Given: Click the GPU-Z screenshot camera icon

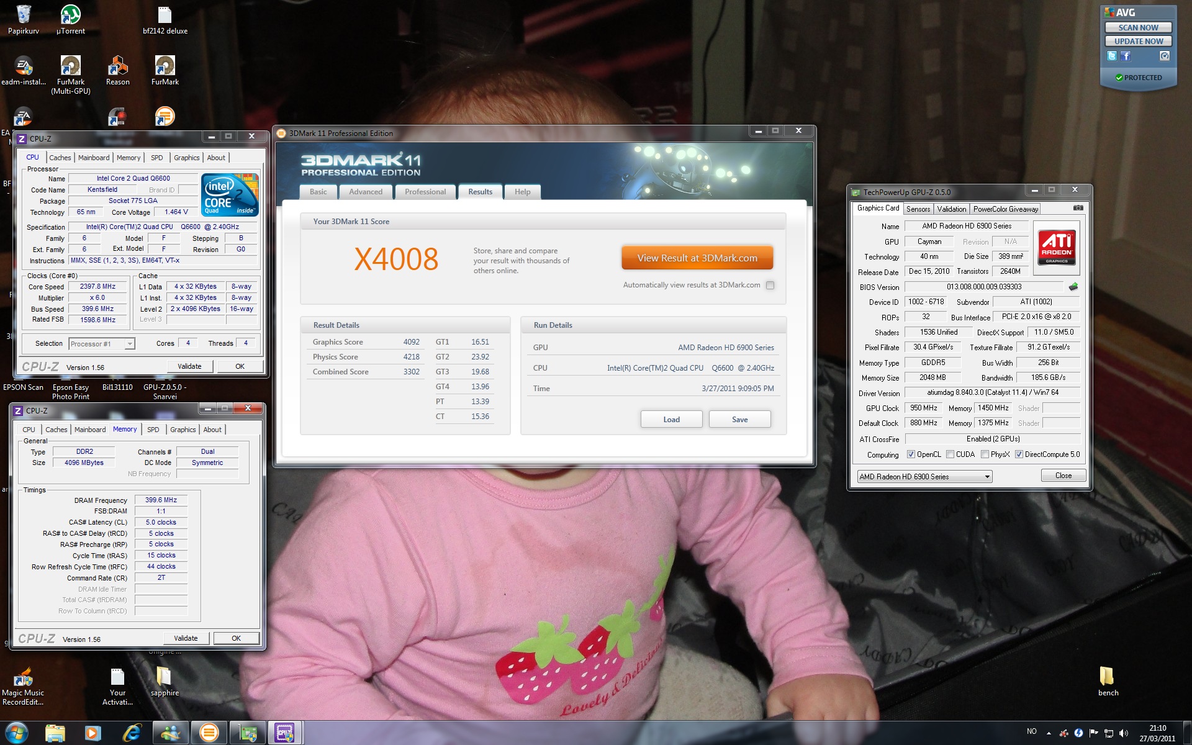Looking at the screenshot, I should [1078, 208].
